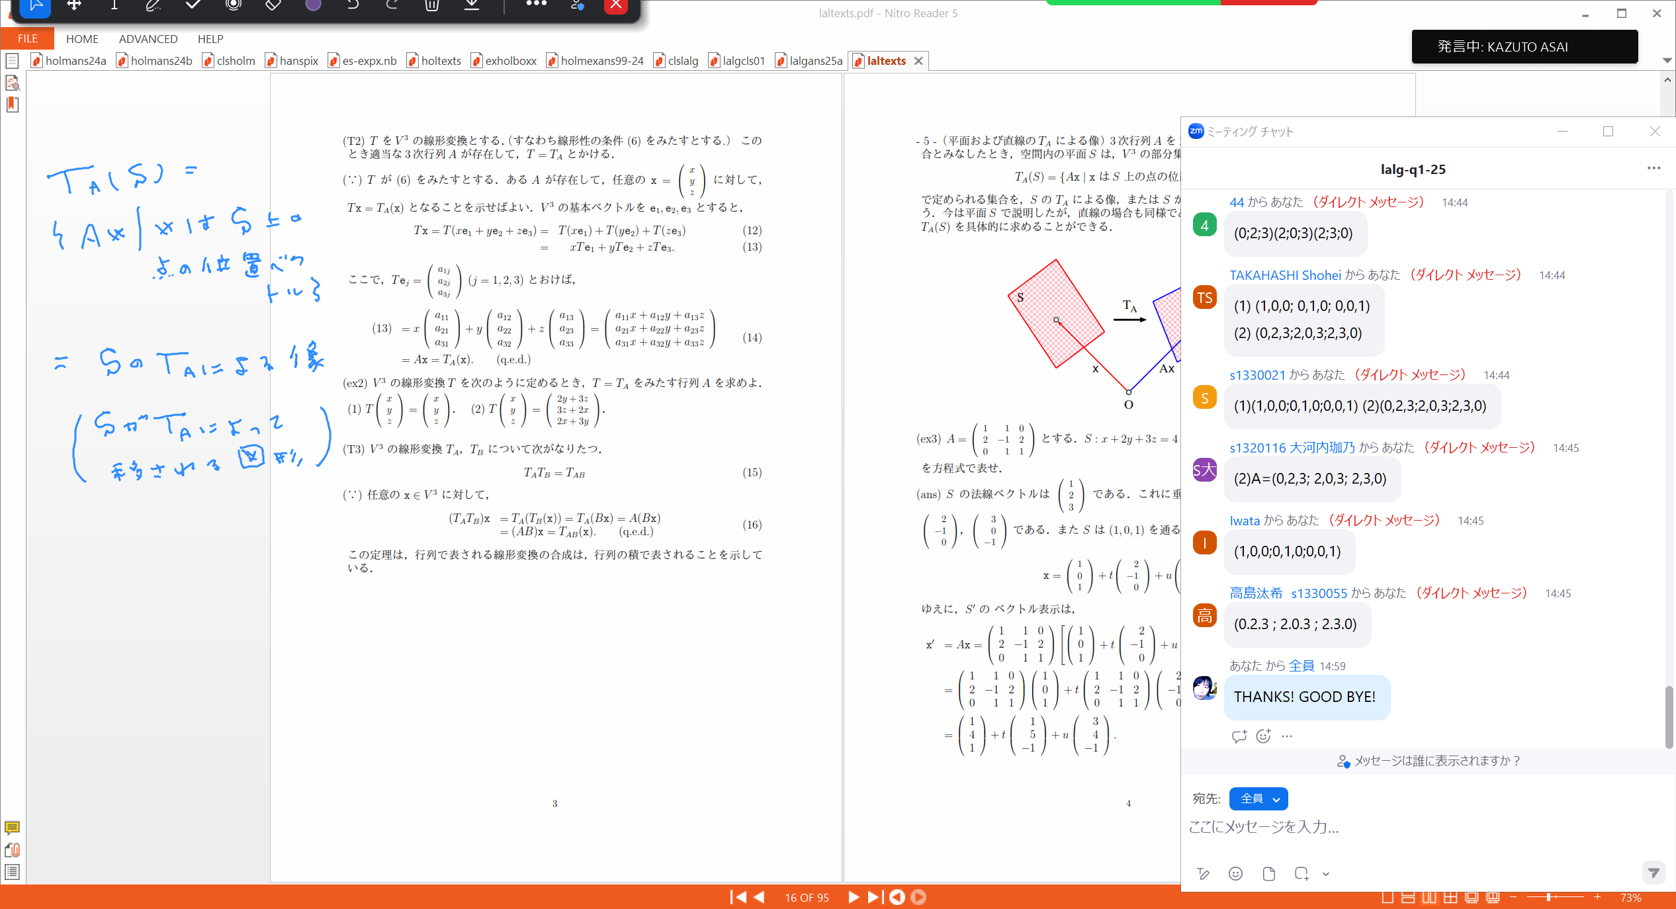
Task: Reply to the THANKS! GOOD BYE! message
Action: [x=1239, y=736]
